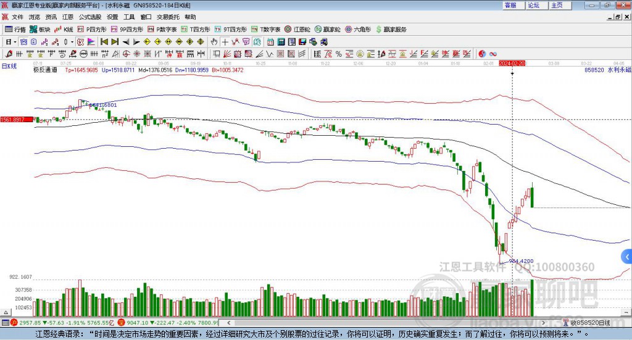
Task: Click the horizontal scrollbar right arrow
Action: [543, 323]
